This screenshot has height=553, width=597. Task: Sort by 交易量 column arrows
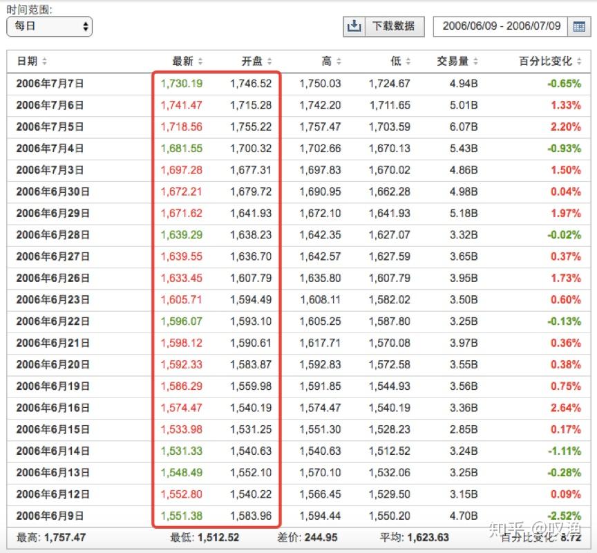pyautogui.click(x=475, y=61)
